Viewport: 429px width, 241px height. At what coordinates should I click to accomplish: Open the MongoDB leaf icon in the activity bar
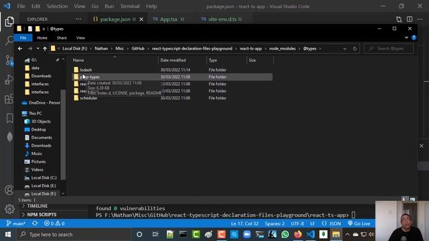(x=9, y=137)
